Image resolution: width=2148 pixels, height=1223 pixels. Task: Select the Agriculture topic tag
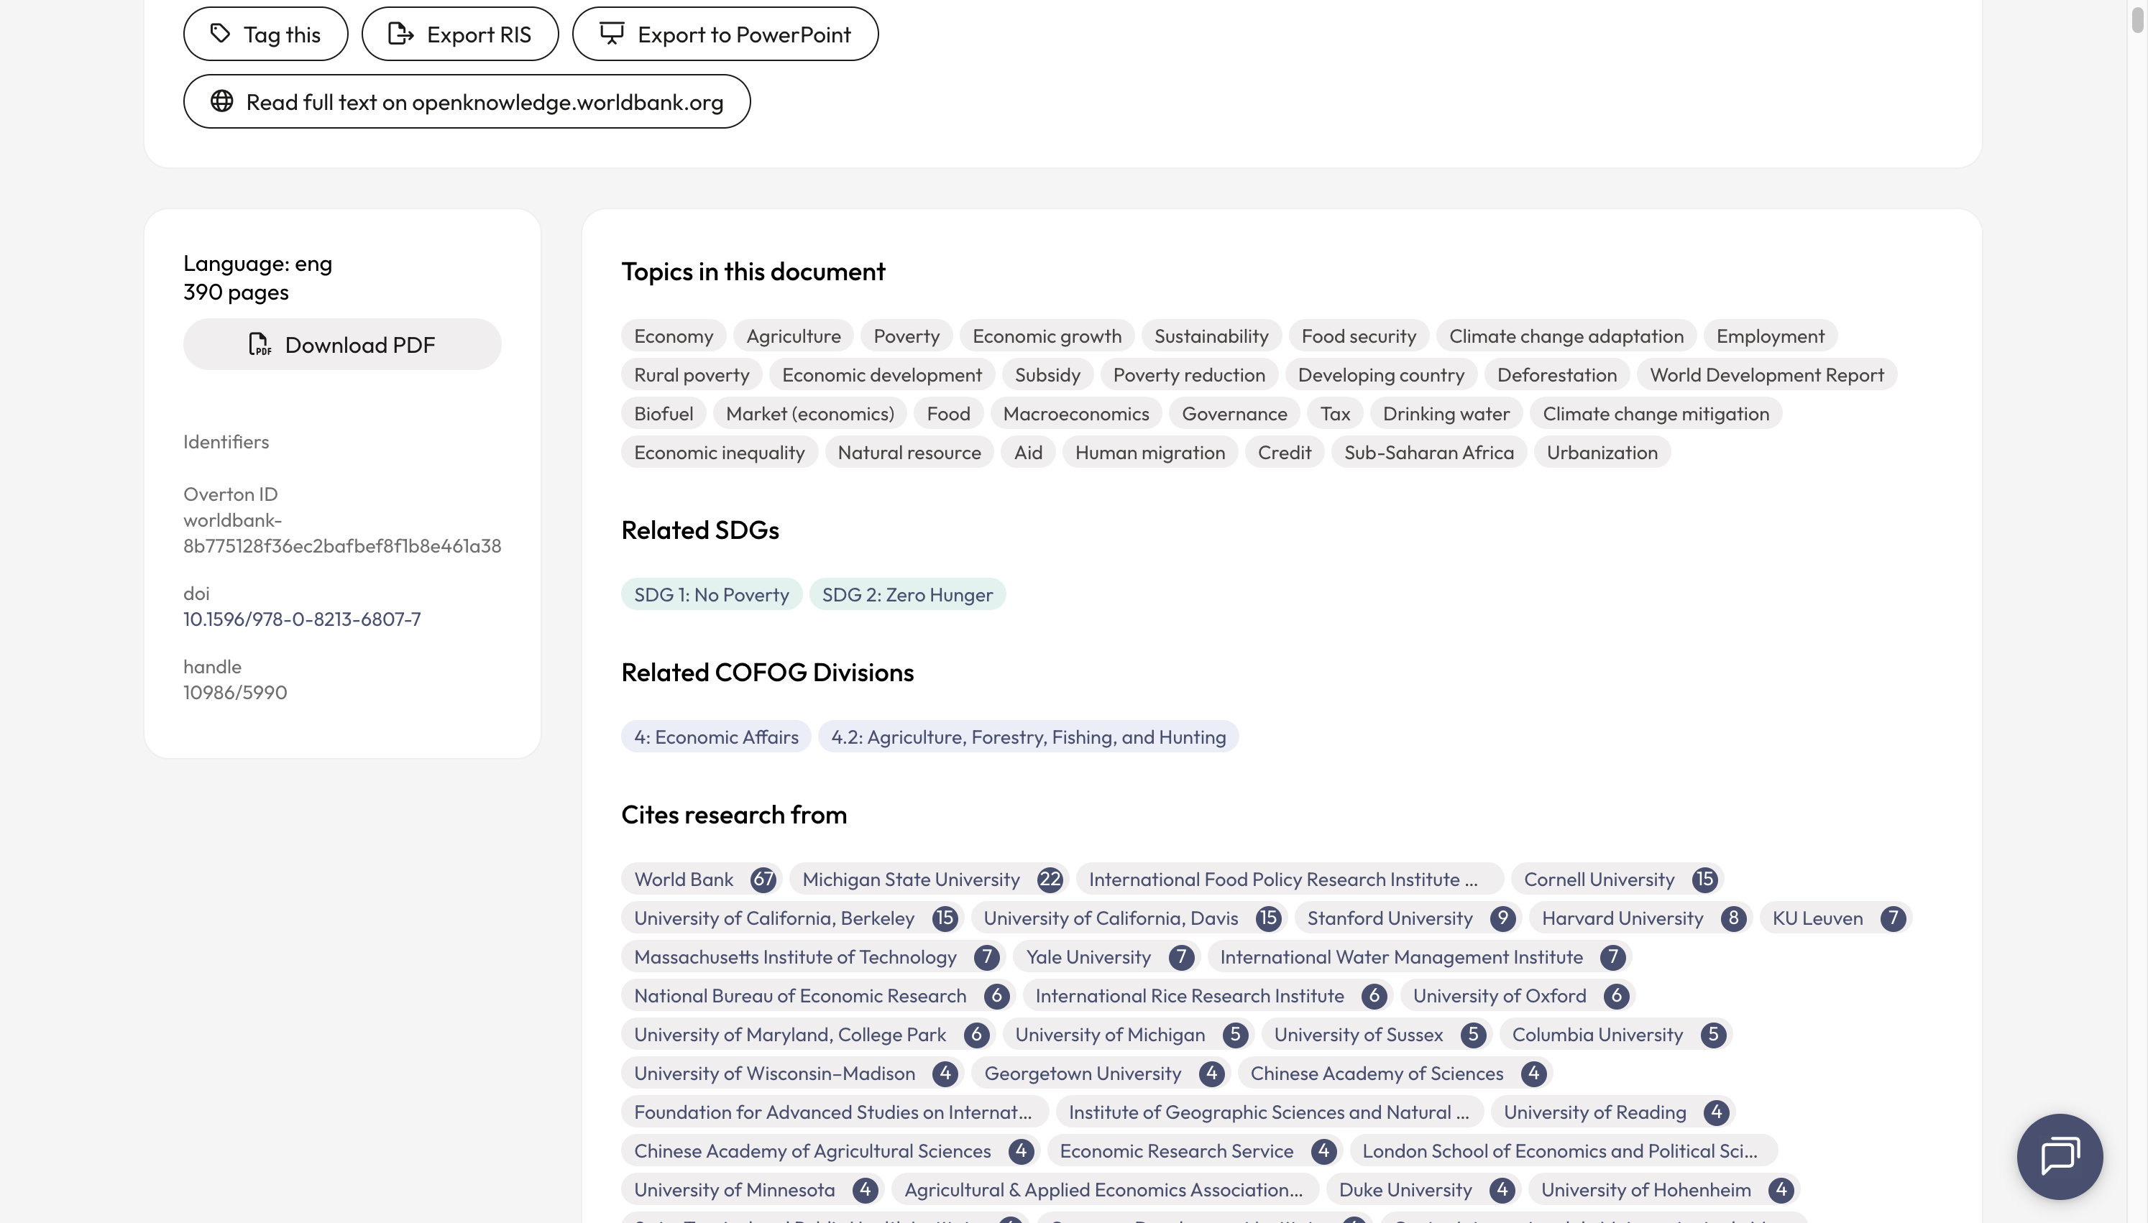793,336
